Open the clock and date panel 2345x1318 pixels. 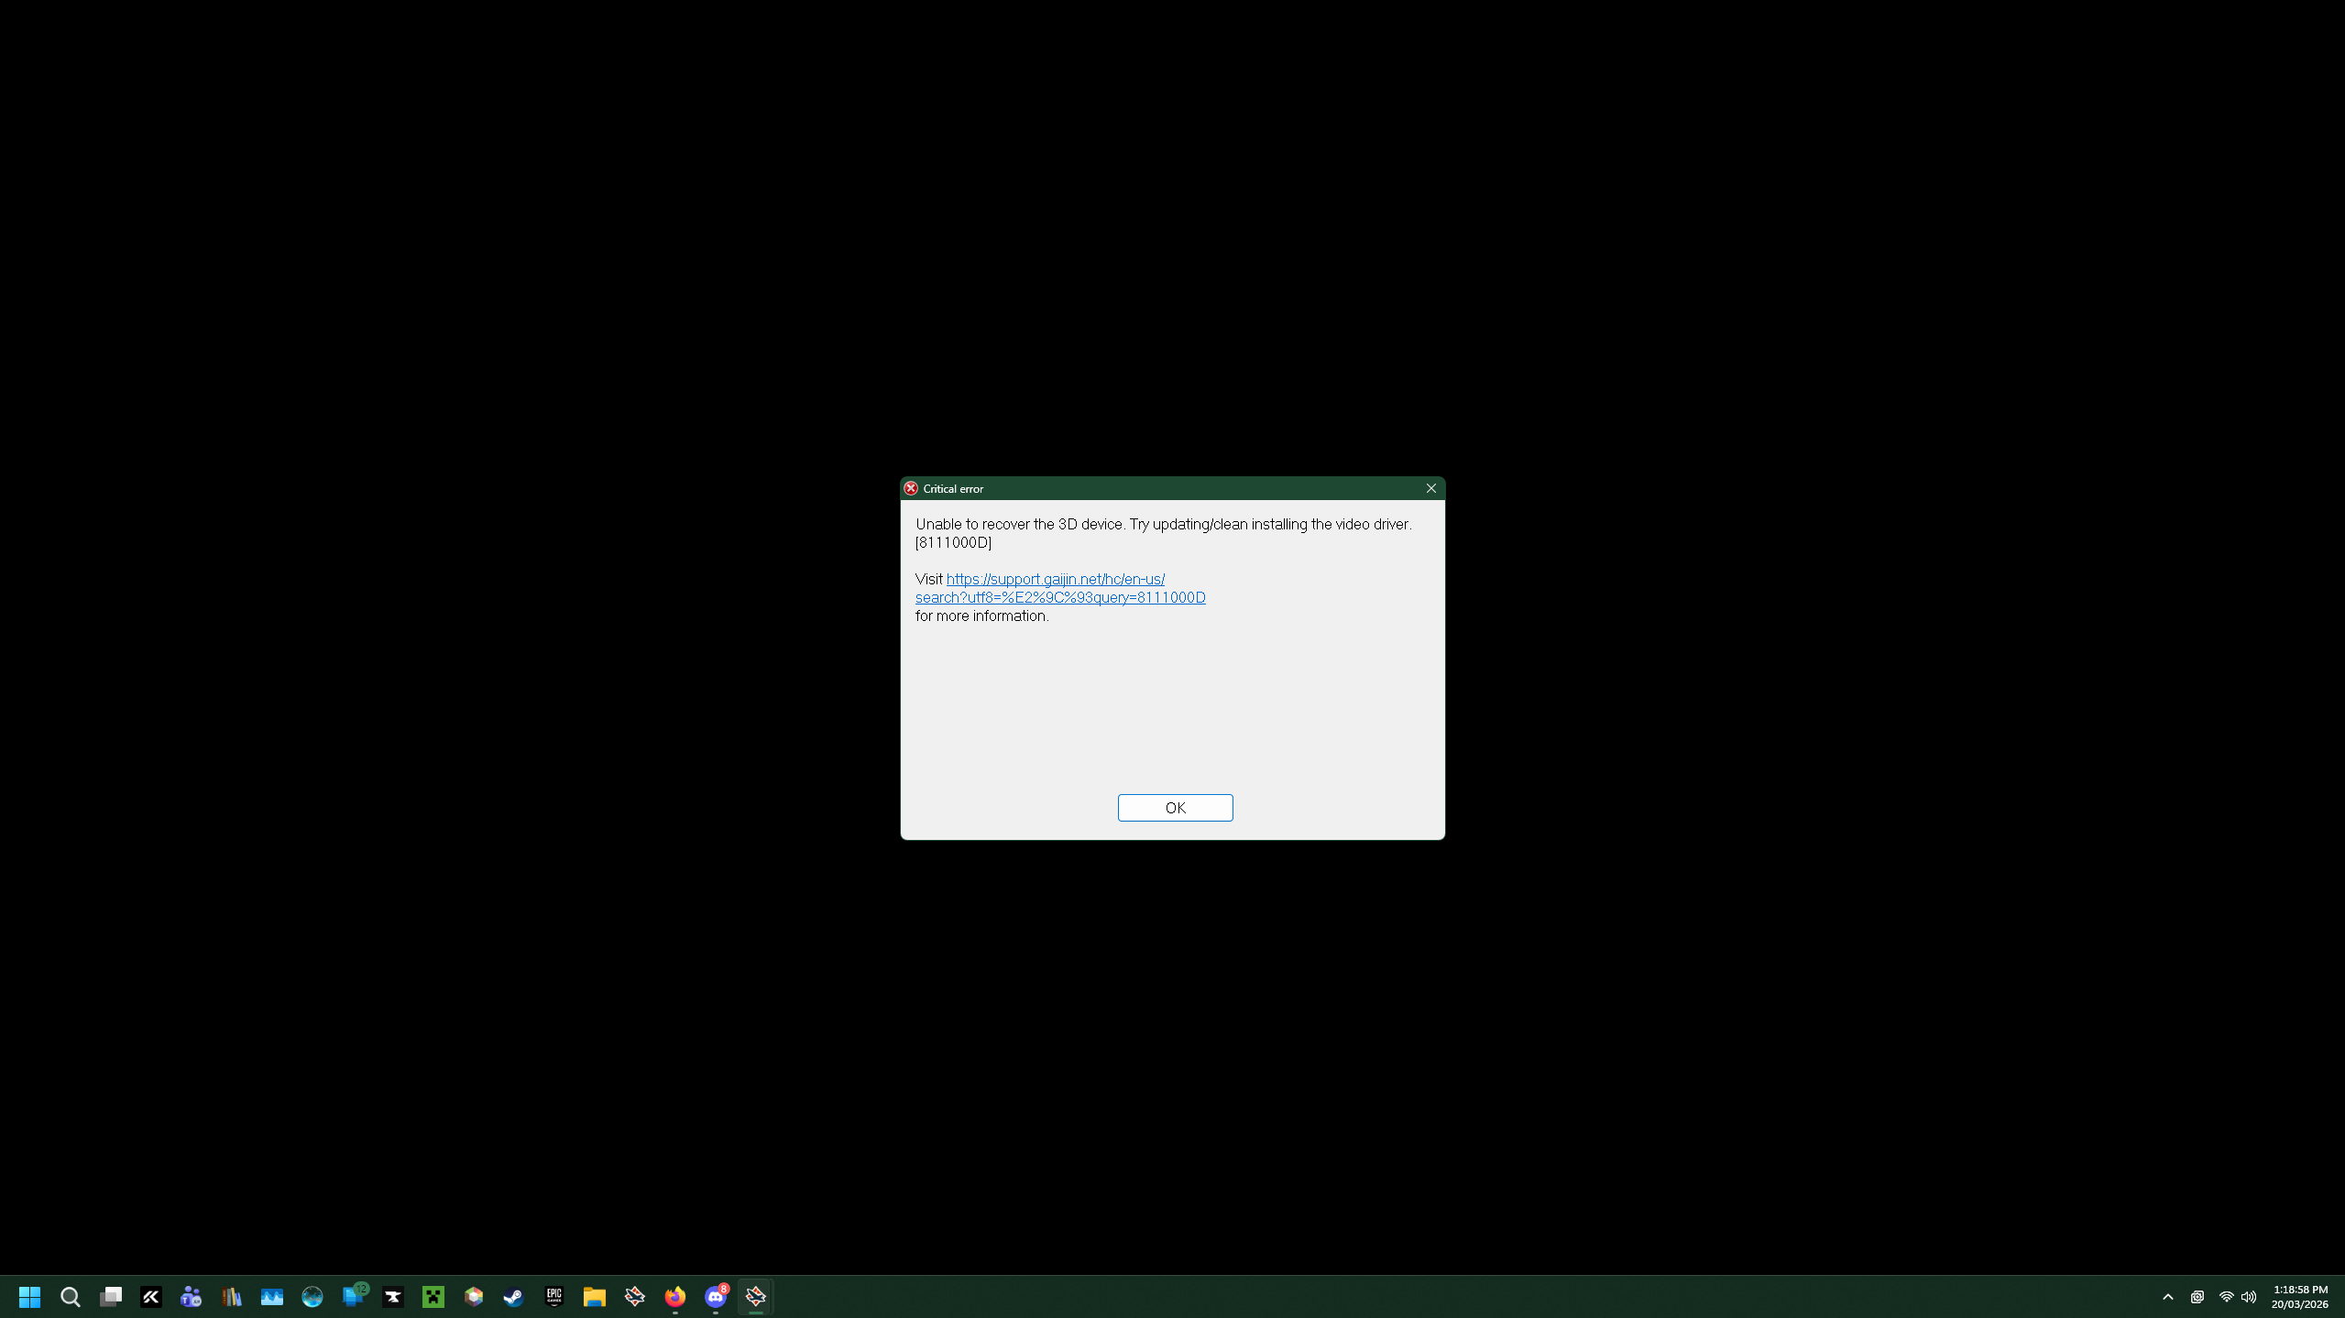[2299, 1296]
